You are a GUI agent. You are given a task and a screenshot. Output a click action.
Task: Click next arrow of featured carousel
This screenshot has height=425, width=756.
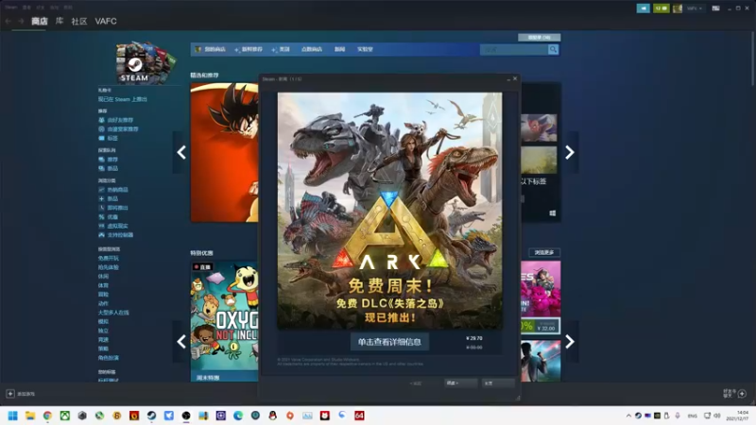click(570, 153)
